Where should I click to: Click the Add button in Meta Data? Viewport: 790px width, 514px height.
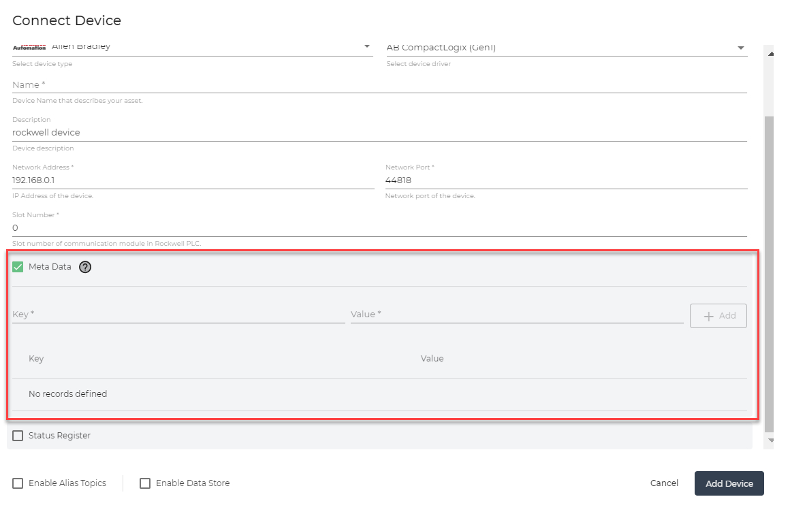point(718,315)
